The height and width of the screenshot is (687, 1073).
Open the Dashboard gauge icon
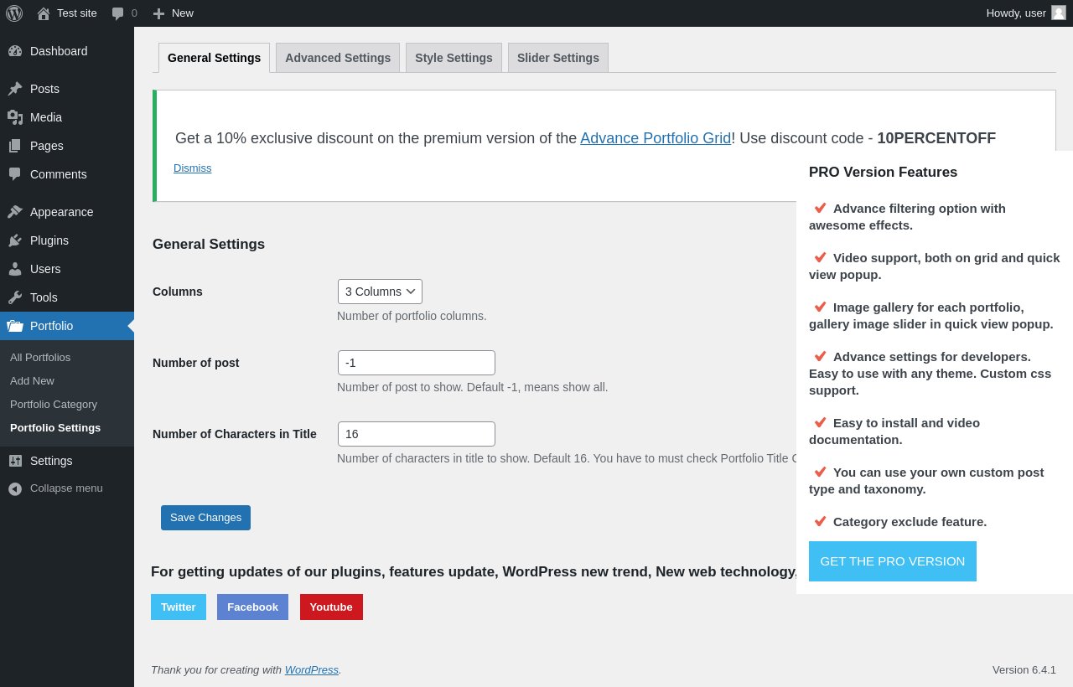pos(15,51)
